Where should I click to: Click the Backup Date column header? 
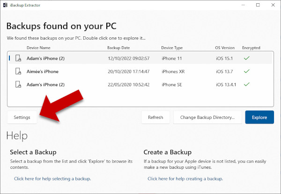(118, 48)
